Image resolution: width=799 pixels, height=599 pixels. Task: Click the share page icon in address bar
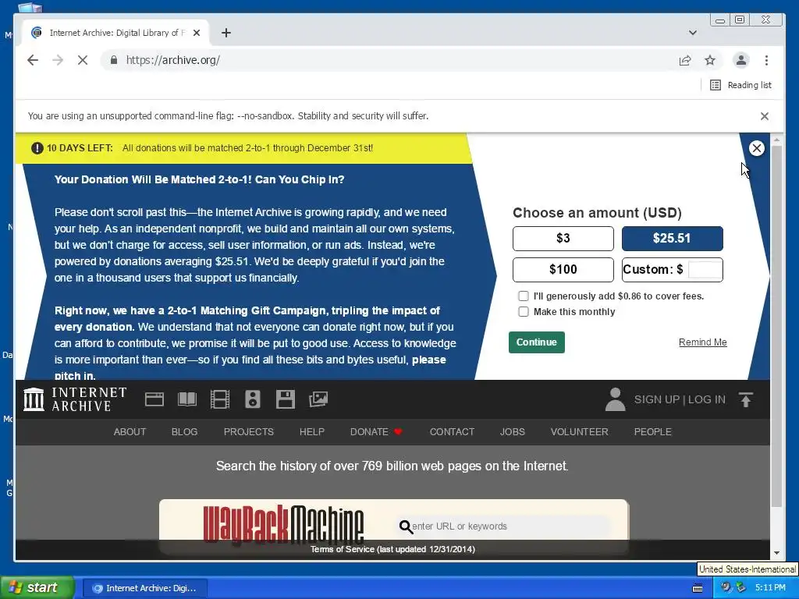coord(685,60)
